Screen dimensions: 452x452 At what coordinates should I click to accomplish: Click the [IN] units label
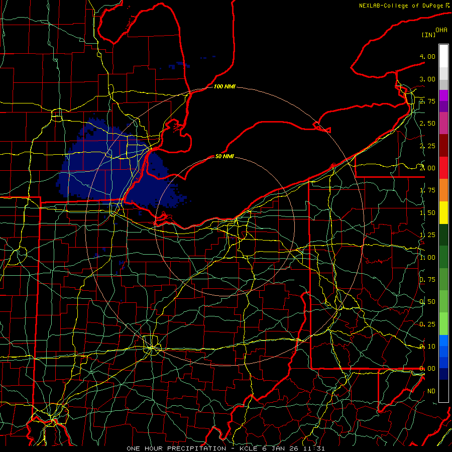[428, 35]
